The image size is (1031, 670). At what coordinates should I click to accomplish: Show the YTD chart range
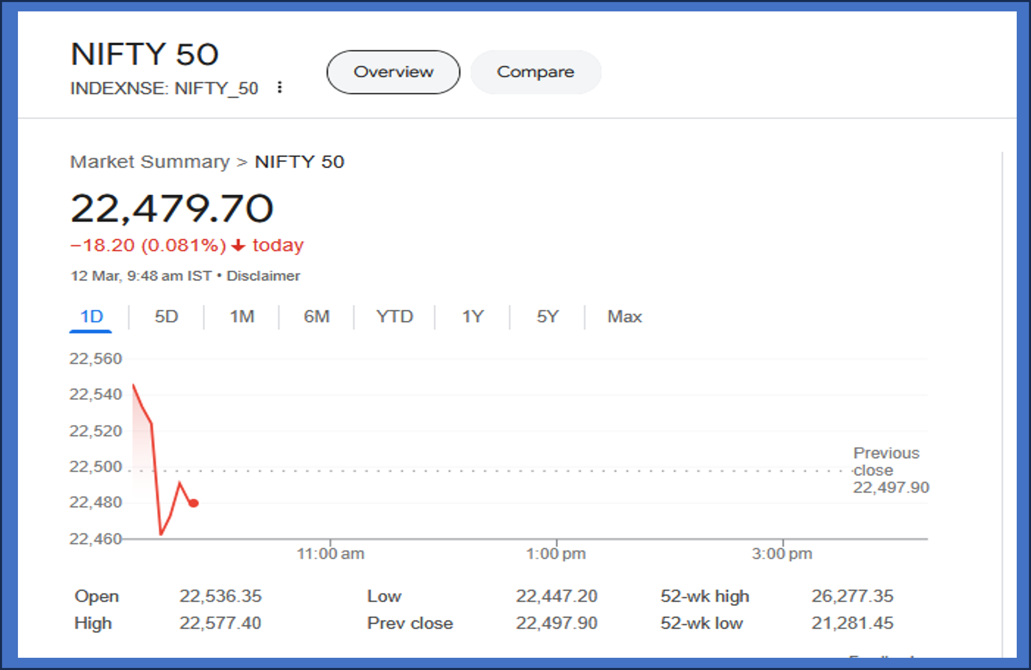pyautogui.click(x=395, y=317)
